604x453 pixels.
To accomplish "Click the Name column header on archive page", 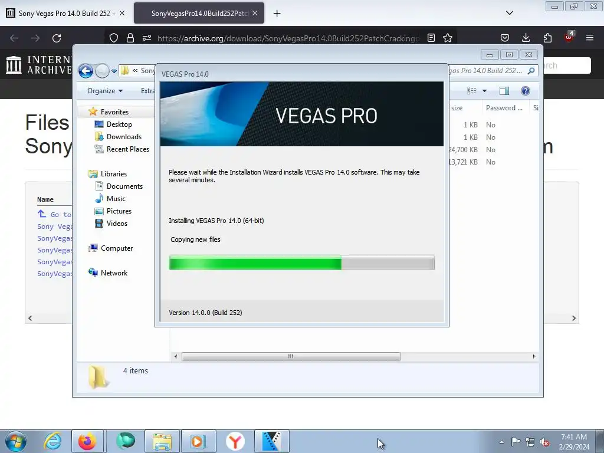I will 45,199.
